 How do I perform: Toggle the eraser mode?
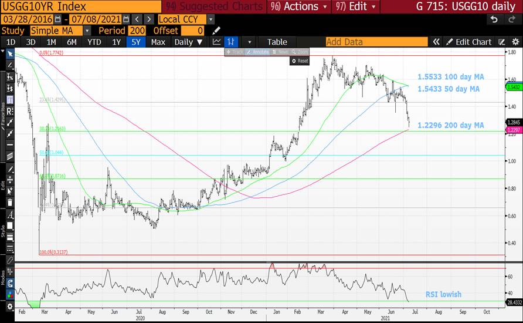tap(10, 260)
